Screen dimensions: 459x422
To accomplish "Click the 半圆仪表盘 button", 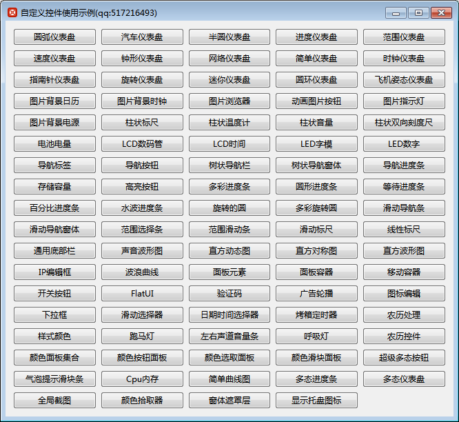I will [229, 37].
